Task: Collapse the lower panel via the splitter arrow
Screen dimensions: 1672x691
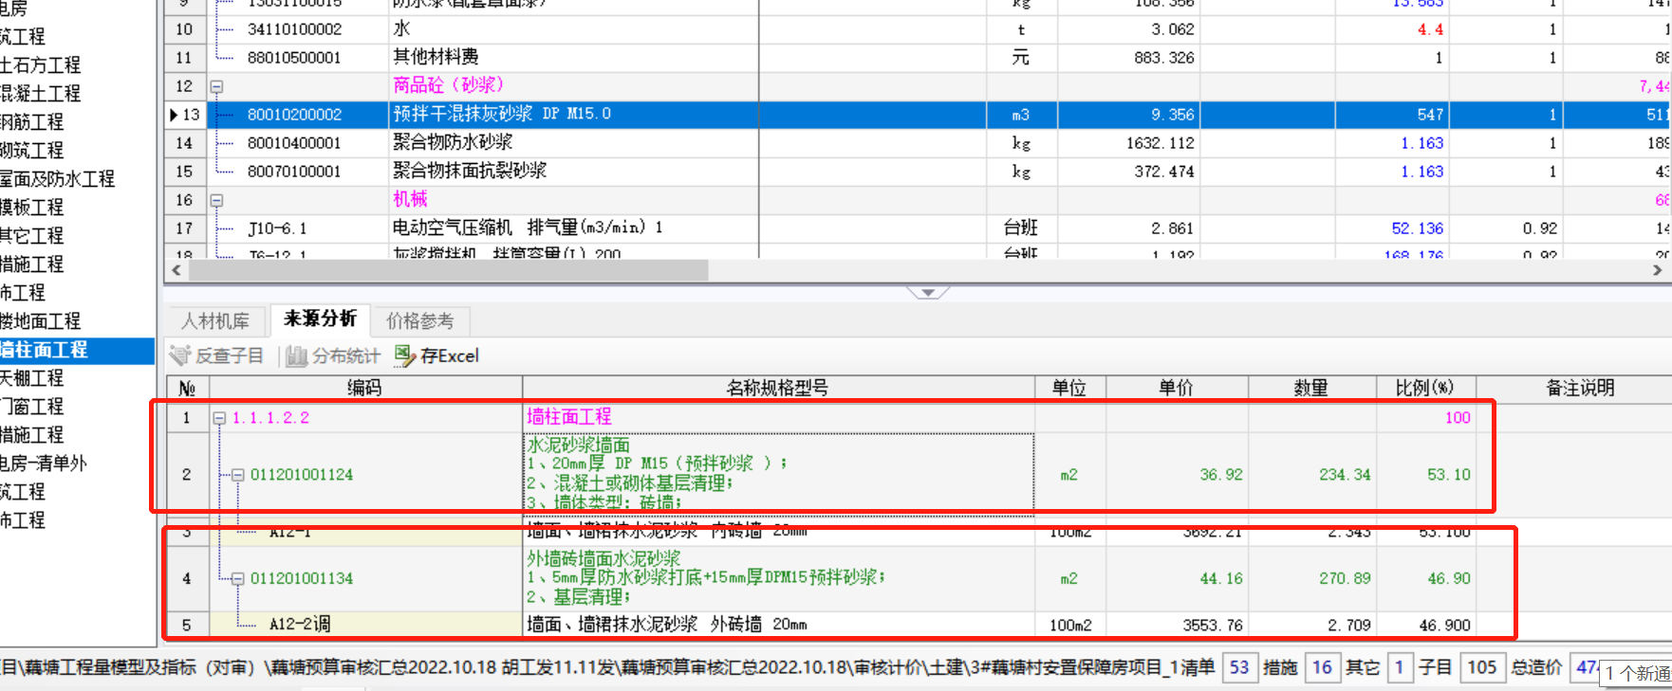Action: coord(928,293)
